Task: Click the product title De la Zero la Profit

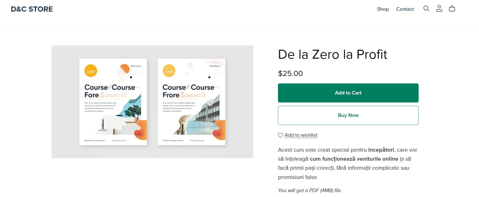Action: pyautogui.click(x=332, y=55)
